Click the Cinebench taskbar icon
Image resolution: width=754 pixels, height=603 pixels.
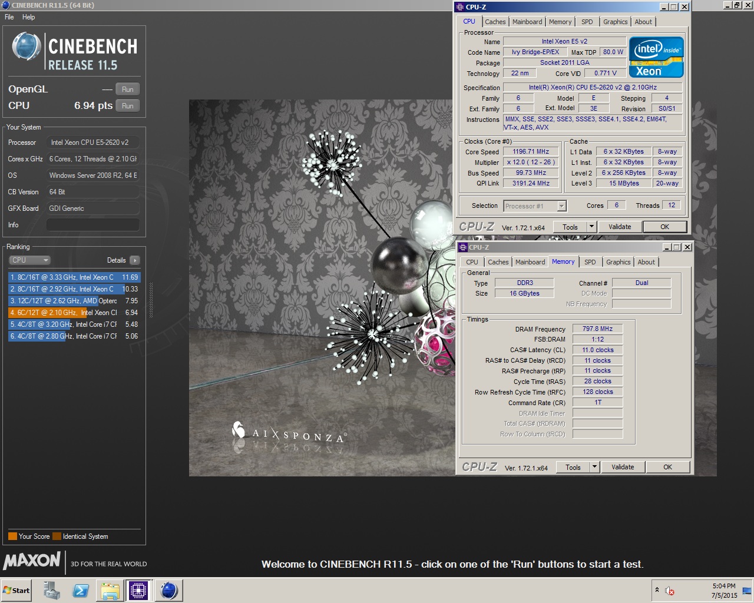point(168,590)
